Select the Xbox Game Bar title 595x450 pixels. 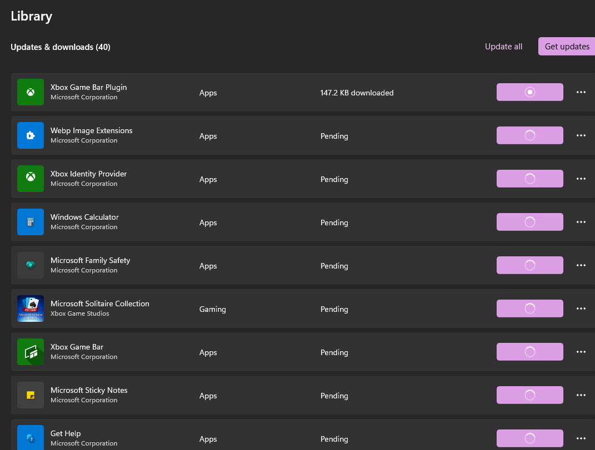click(x=77, y=346)
